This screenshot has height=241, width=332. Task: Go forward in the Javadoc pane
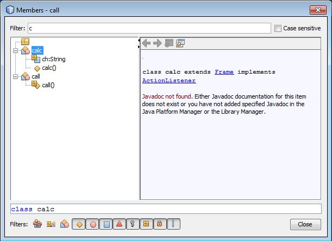tap(158, 43)
